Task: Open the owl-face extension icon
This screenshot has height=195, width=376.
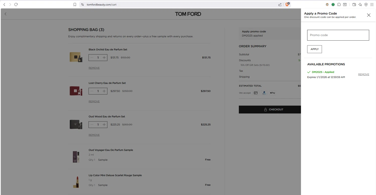Action: (x=327, y=5)
